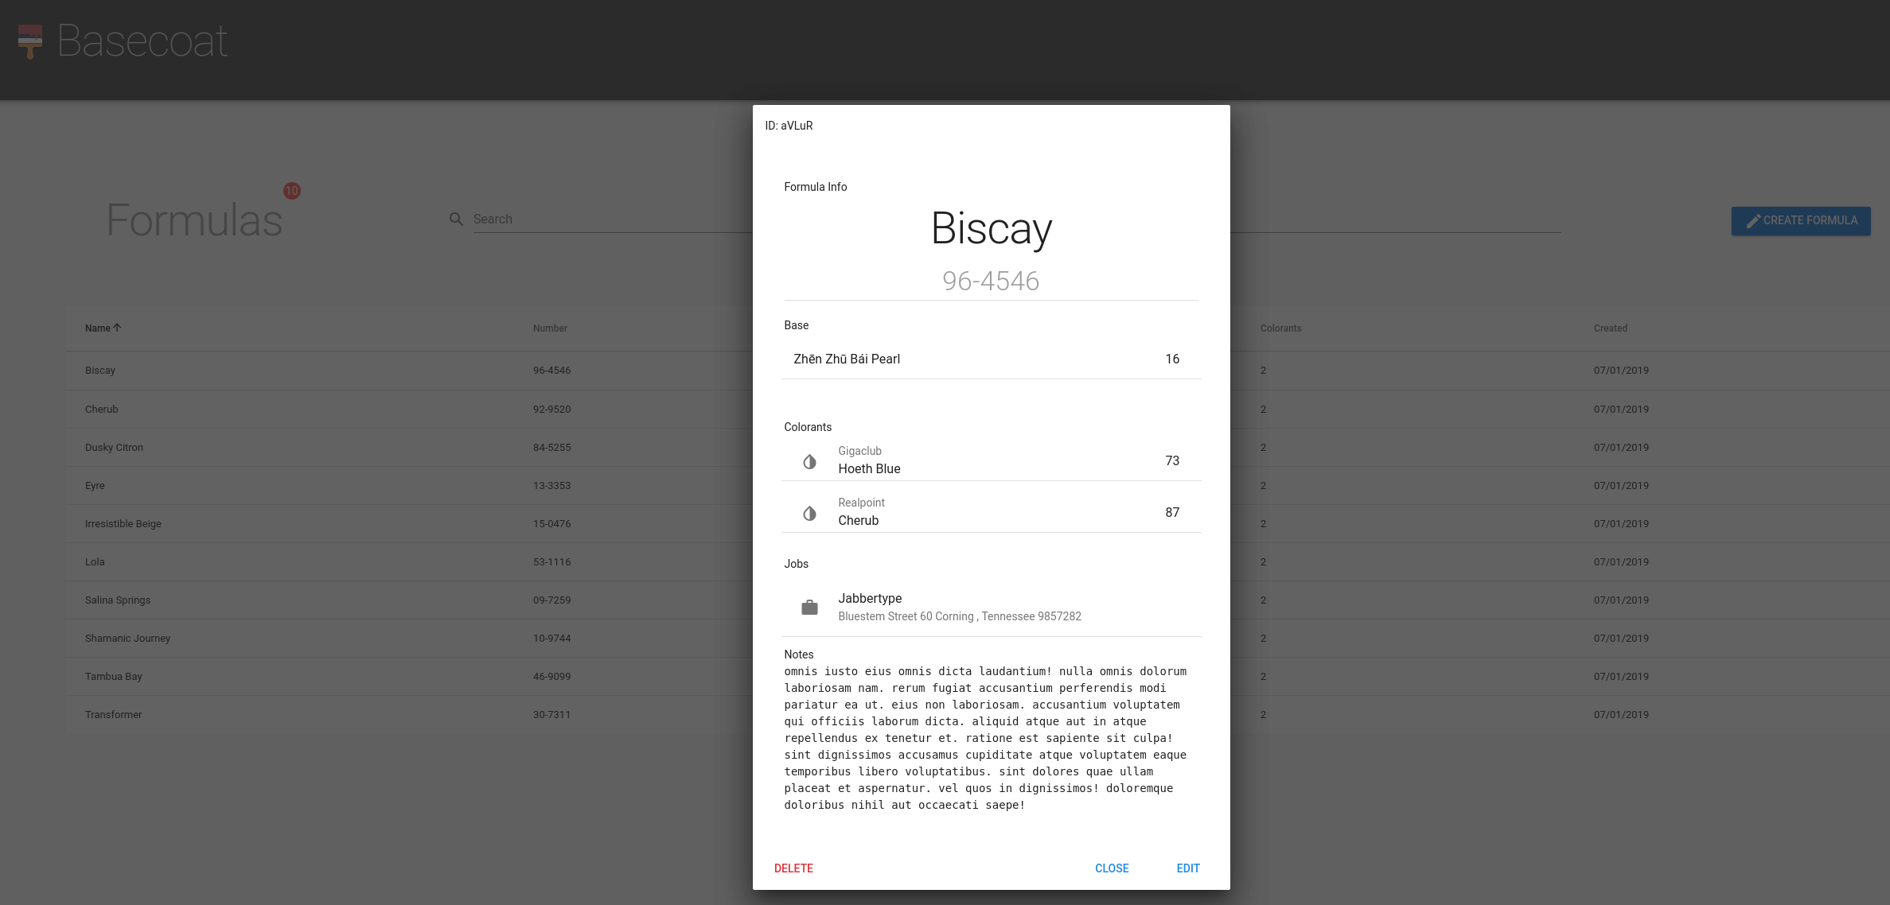Viewport: 1890px width, 905px height.
Task: Click the sort arrow icon next to Name
Action: coord(119,328)
